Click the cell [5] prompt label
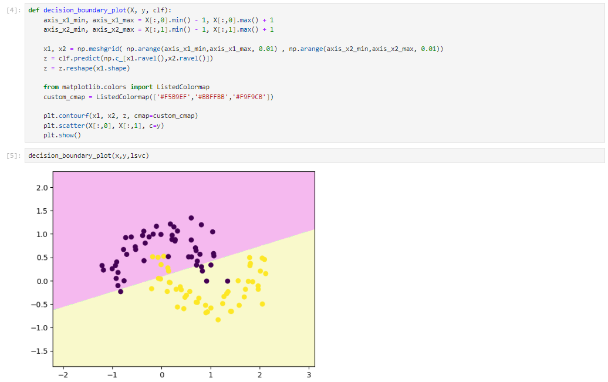Image resolution: width=608 pixels, height=382 pixels. coord(13,156)
